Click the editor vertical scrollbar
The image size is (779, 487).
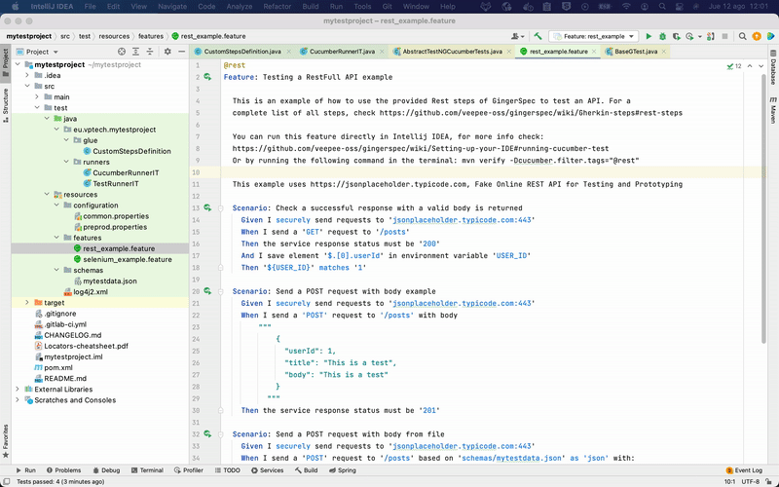[x=763, y=208]
